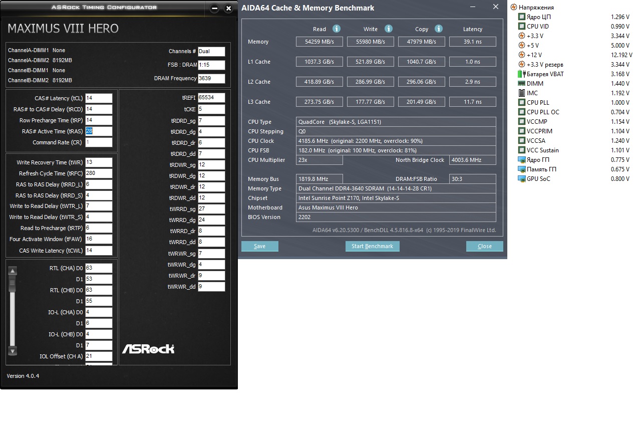Click the Write Recovery Time (tWR) field
The image size is (637, 423).
(x=99, y=162)
